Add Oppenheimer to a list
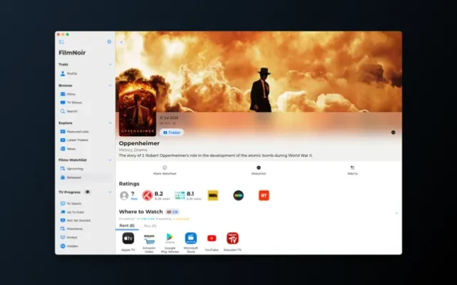 (352, 170)
